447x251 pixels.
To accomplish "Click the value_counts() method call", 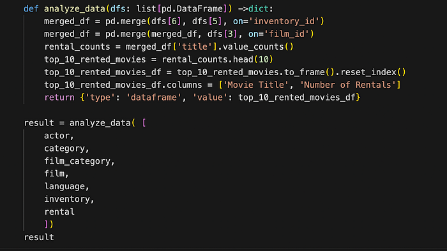I will pos(258,47).
